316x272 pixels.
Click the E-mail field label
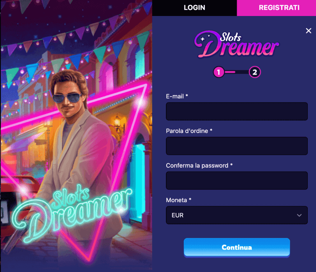tap(177, 96)
